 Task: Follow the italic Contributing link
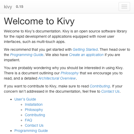(100, 86)
